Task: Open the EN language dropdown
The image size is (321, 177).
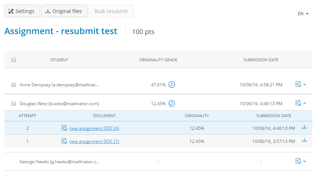Action: [303, 14]
